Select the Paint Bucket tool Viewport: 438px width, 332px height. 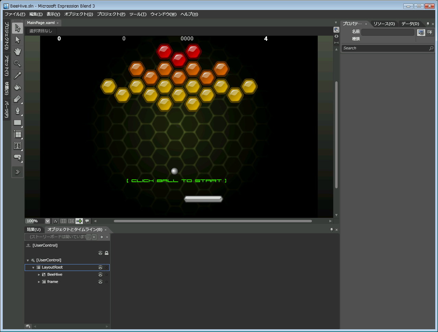coord(17,87)
